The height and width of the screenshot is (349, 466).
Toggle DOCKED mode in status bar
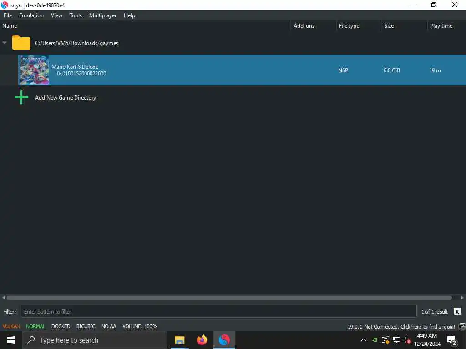[x=61, y=326]
